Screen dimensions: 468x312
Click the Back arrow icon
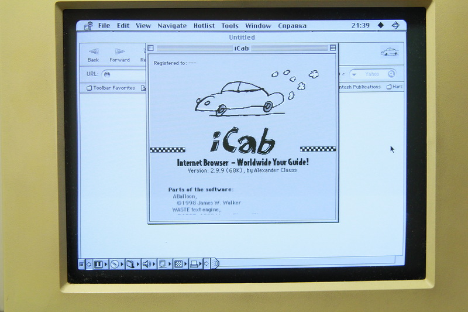(x=94, y=52)
